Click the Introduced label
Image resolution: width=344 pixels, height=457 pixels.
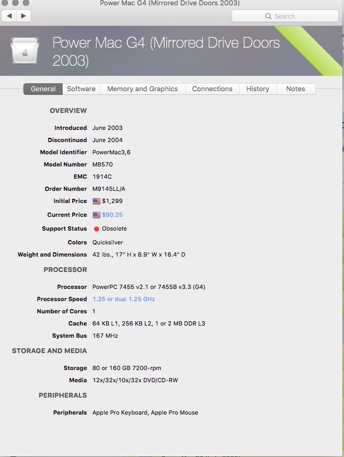click(71, 128)
